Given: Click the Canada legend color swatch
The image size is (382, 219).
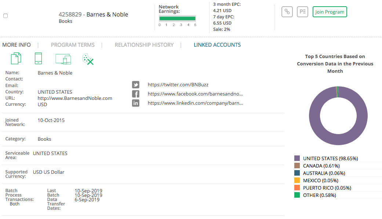Looking at the screenshot, I should 297,166.
